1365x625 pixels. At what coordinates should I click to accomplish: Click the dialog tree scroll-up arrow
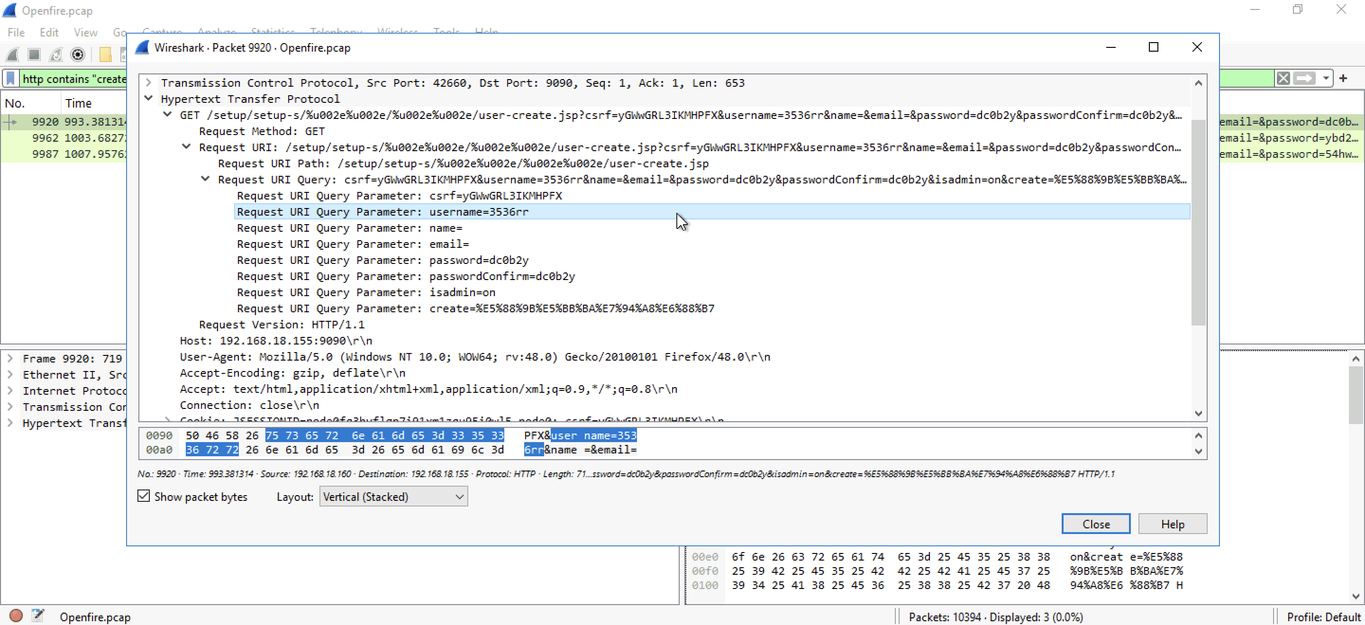pos(1198,82)
